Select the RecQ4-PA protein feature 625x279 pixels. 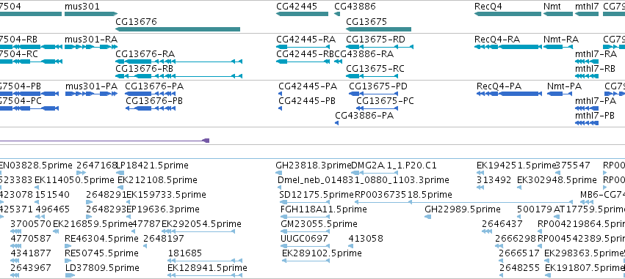click(510, 94)
